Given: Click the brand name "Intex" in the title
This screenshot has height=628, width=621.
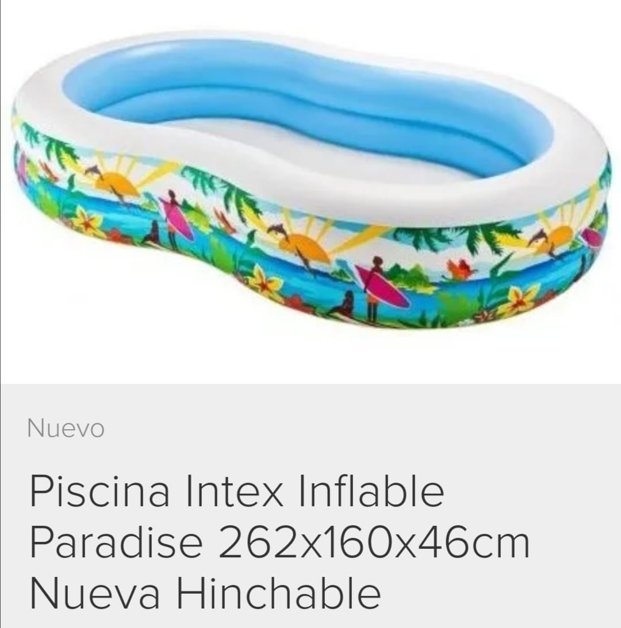Looking at the screenshot, I should (234, 491).
